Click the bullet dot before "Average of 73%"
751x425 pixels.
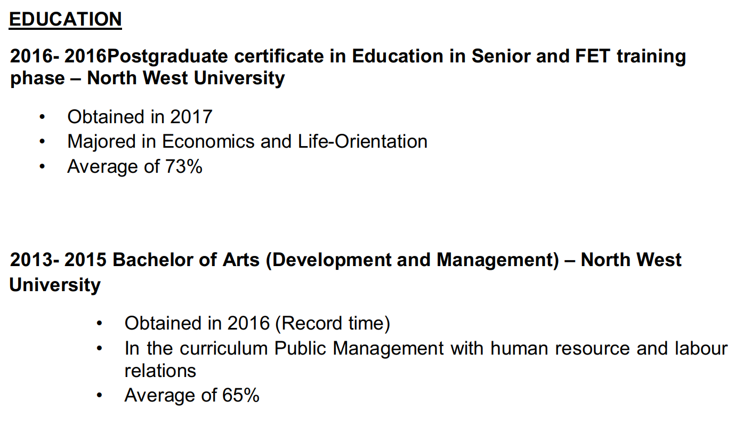tap(42, 167)
